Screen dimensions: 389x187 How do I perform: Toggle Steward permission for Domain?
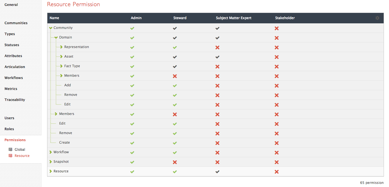[x=175, y=38]
